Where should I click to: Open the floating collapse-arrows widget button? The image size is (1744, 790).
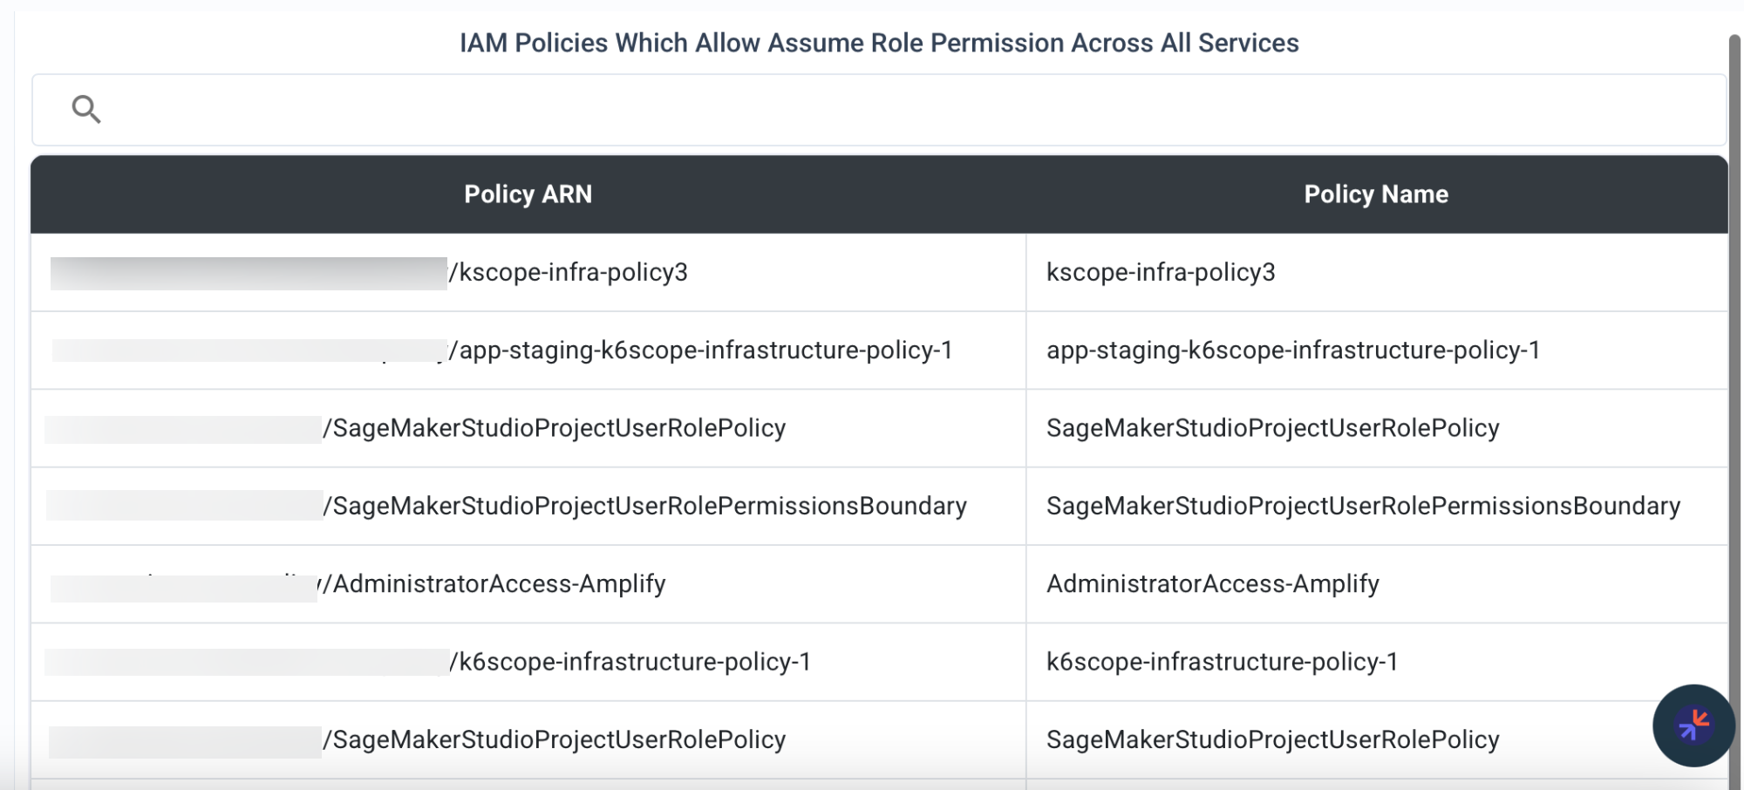(1693, 725)
